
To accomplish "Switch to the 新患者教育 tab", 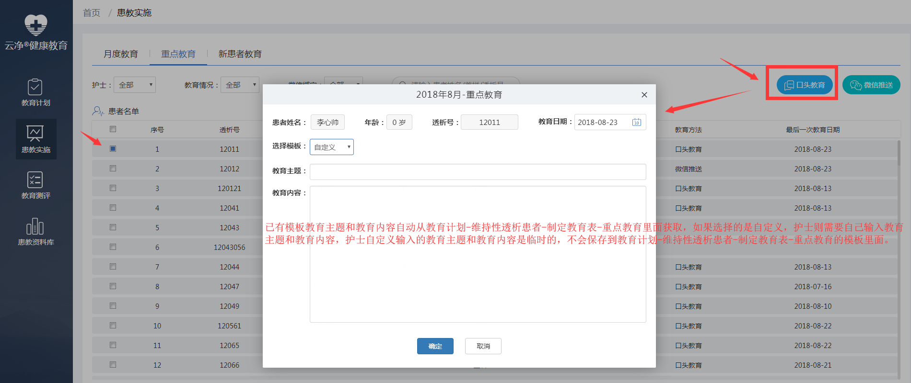I will 240,54.
